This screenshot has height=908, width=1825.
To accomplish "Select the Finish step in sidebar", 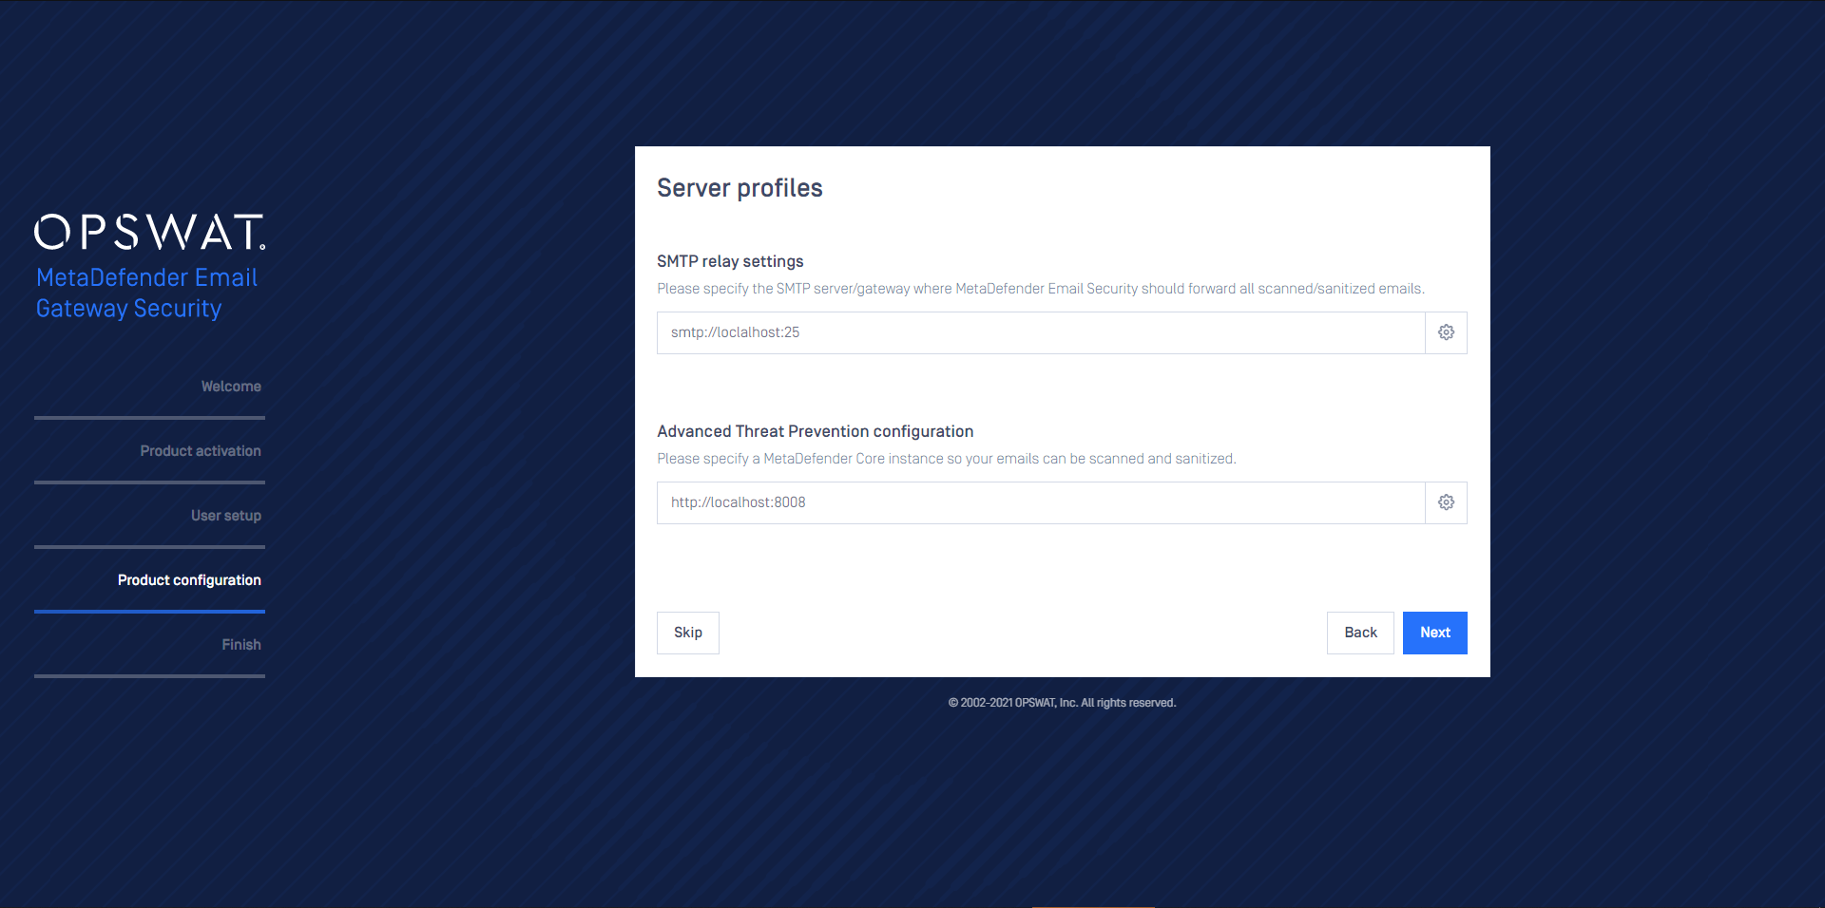I will [241, 645].
